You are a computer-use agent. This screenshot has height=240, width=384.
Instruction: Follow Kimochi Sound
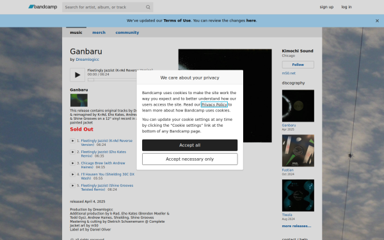(x=298, y=65)
